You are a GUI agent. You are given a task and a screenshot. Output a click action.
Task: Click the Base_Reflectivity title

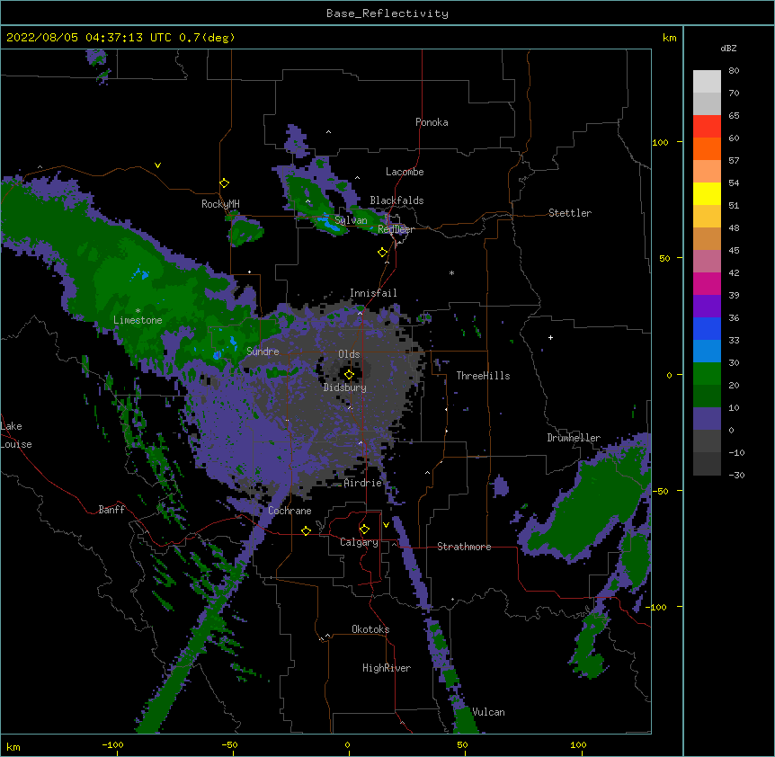pos(387,13)
